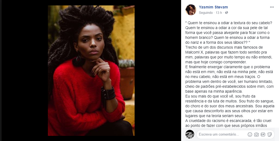
Task: Open your own avatar beside comment box
Action: [x=190, y=134]
